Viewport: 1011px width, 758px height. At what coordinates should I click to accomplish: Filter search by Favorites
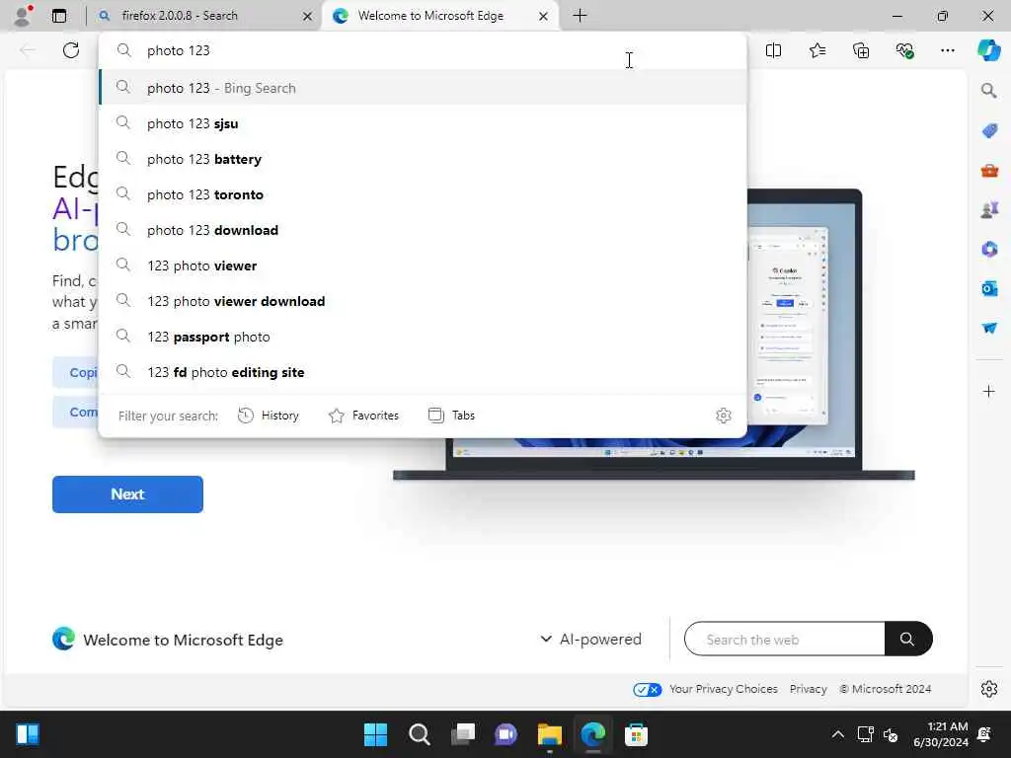coord(363,416)
